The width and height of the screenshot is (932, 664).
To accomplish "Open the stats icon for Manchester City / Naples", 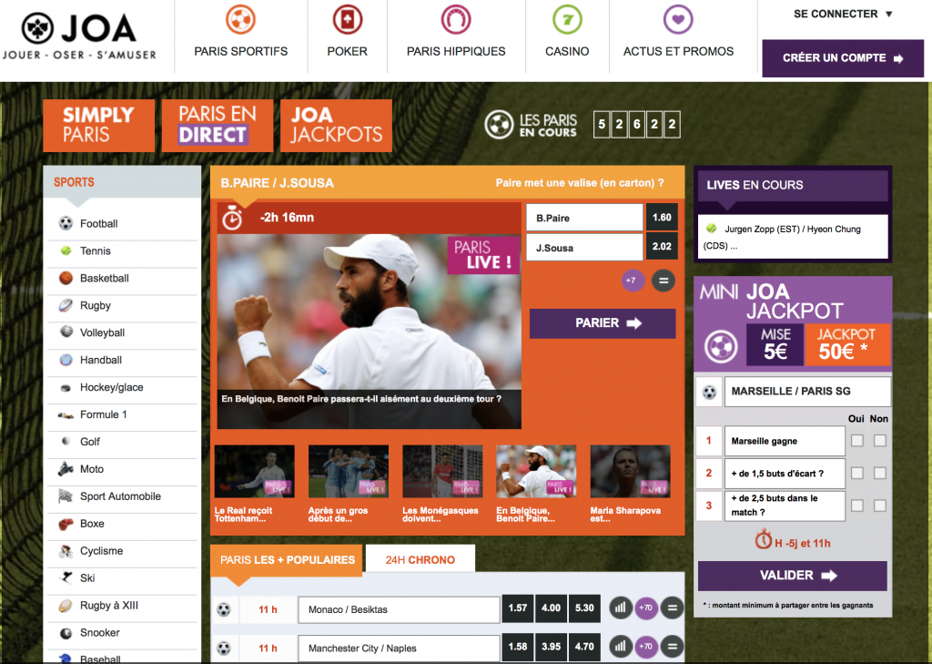I will (621, 646).
